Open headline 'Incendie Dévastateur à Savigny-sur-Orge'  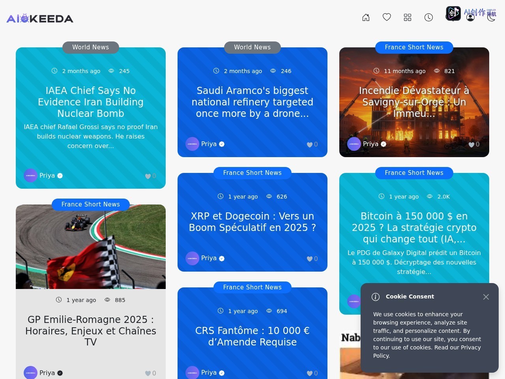tap(414, 102)
